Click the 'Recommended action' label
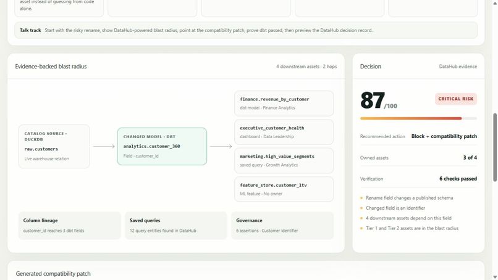This screenshot has width=498, height=280. (x=382, y=136)
